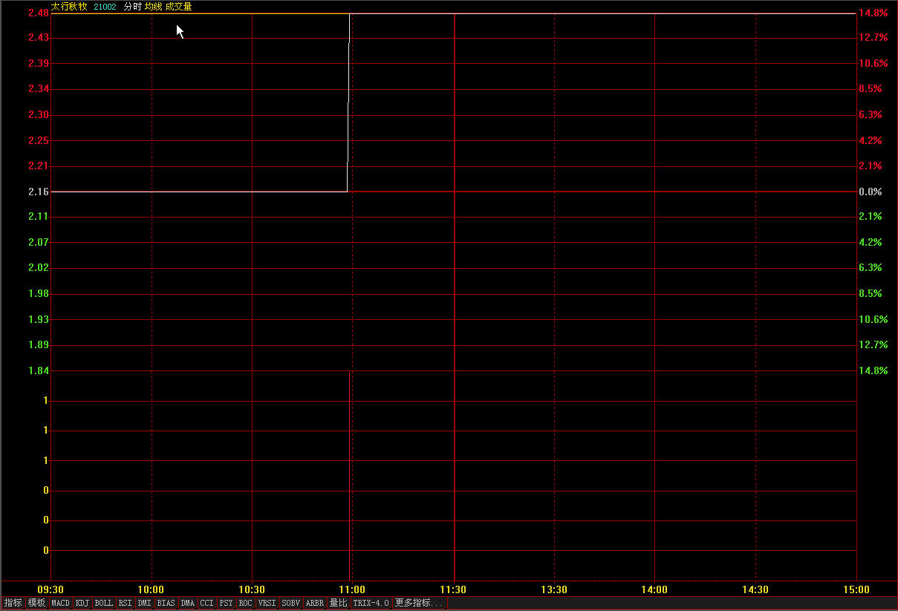The height and width of the screenshot is (611, 898).
Task: Expand 更多指标 to see more indicators
Action: 419,603
